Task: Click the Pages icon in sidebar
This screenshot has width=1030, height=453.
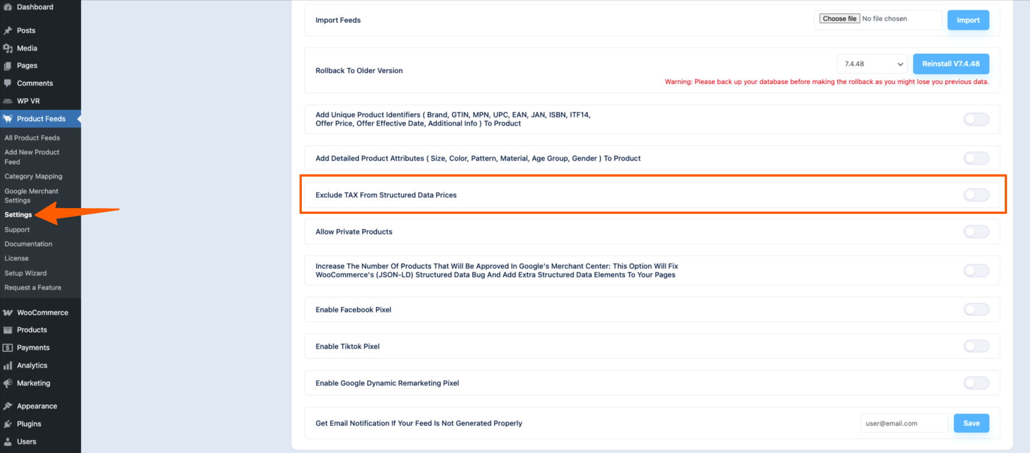Action: tap(7, 66)
